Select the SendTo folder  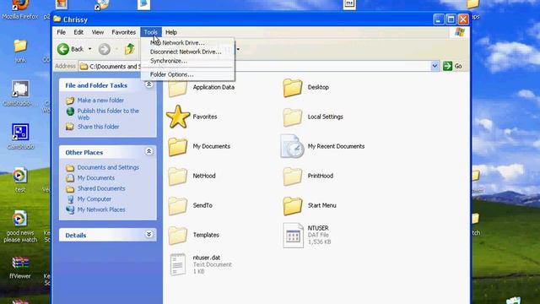pos(178,206)
